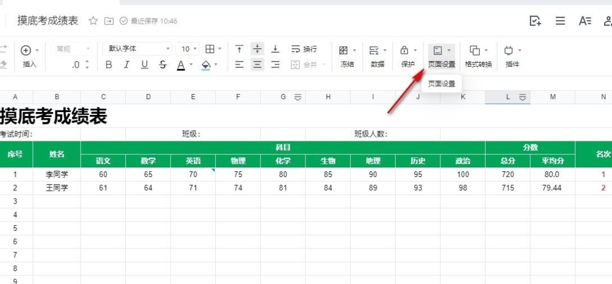Click the move-to-folder icon beside the title
Image resolution: width=612 pixels, height=284 pixels.
tap(109, 21)
